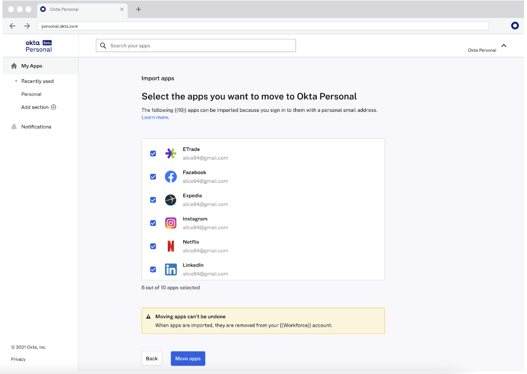Open a new browser tab
This screenshot has height=374, width=527.
click(x=138, y=9)
